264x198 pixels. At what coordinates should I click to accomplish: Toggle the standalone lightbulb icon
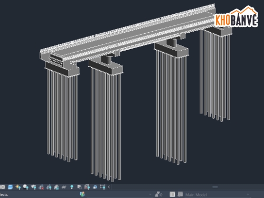point(72,187)
